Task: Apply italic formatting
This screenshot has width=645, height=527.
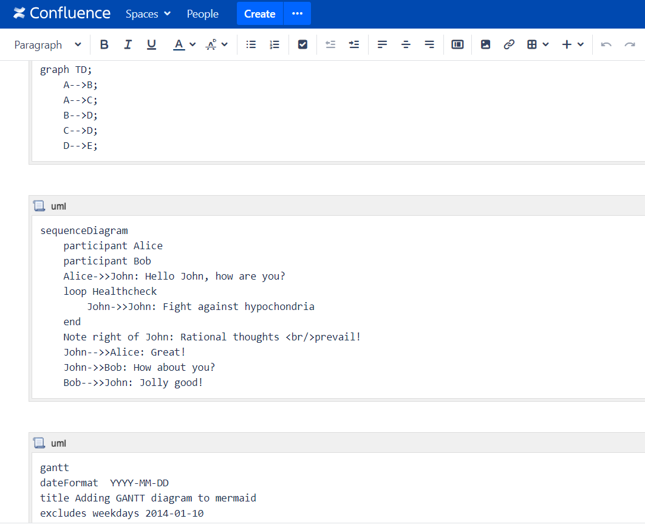Action: coord(128,44)
